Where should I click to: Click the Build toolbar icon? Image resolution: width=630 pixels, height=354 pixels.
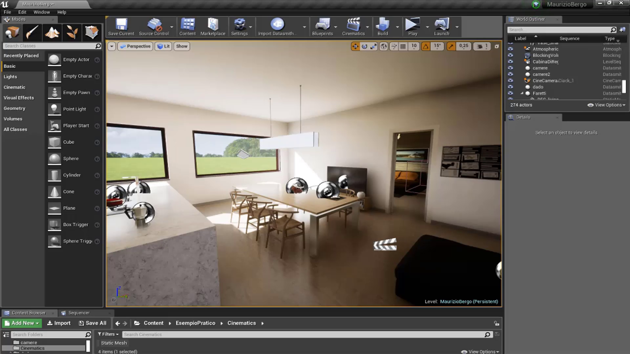(x=383, y=27)
